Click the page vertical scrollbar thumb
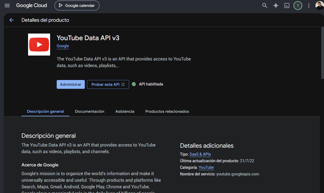 pyautogui.click(x=323, y=53)
